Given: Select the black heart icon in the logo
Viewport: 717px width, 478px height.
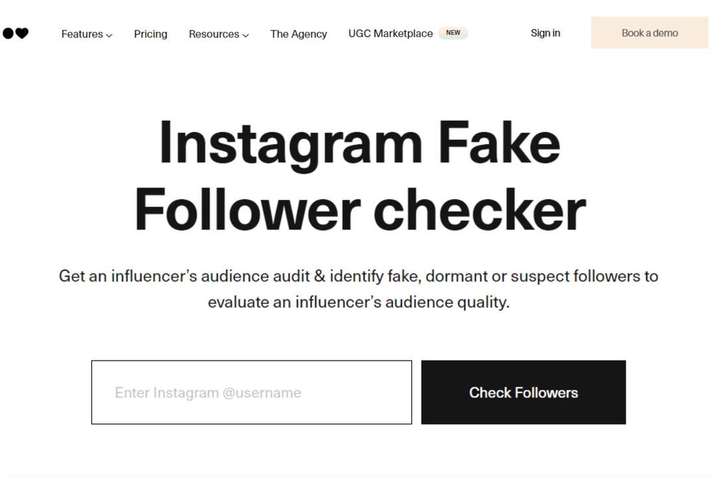Looking at the screenshot, I should tap(22, 32).
